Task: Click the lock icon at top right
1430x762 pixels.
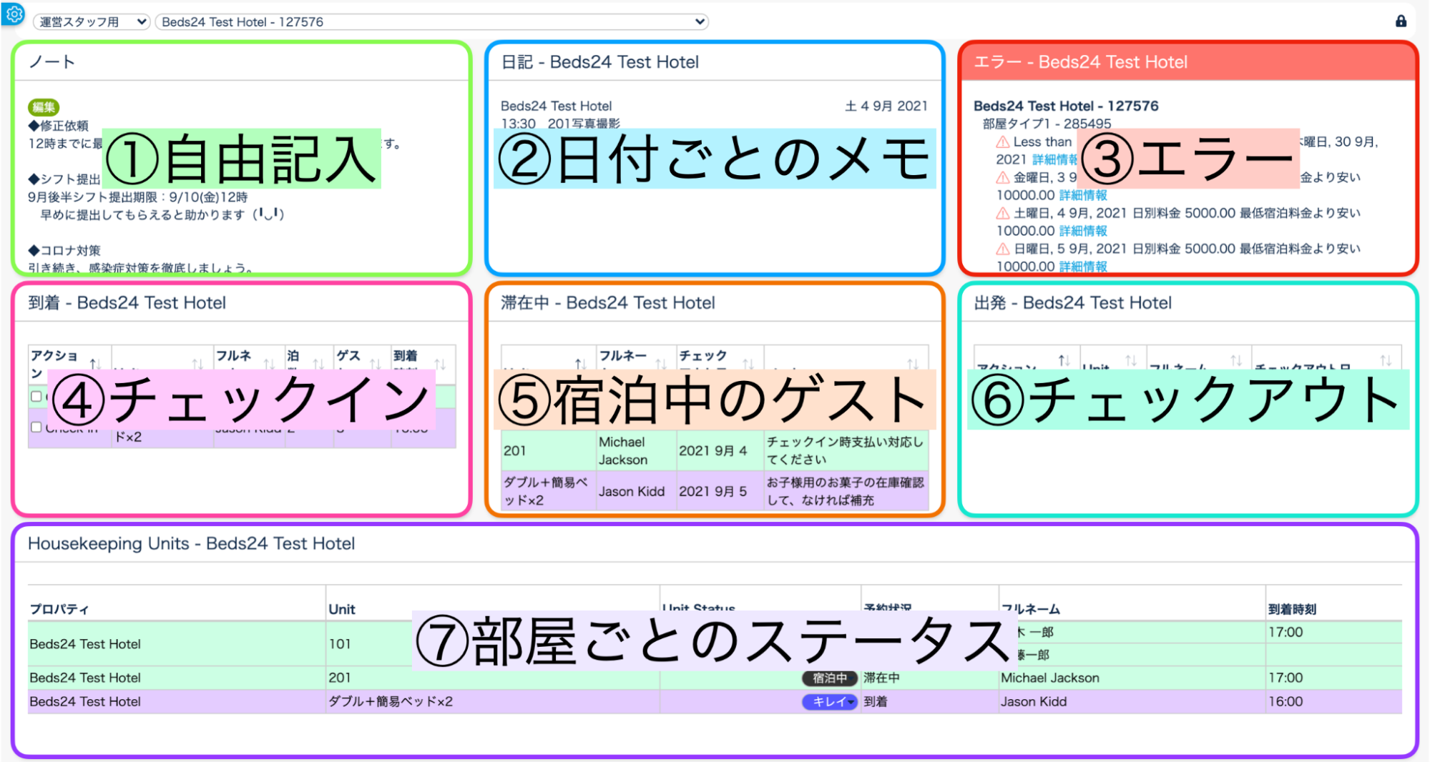Action: coord(1401,21)
